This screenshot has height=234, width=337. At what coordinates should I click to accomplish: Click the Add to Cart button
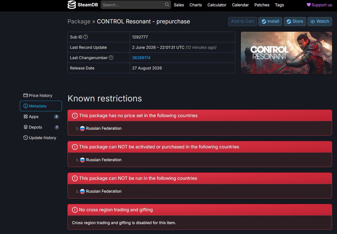pyautogui.click(x=243, y=21)
